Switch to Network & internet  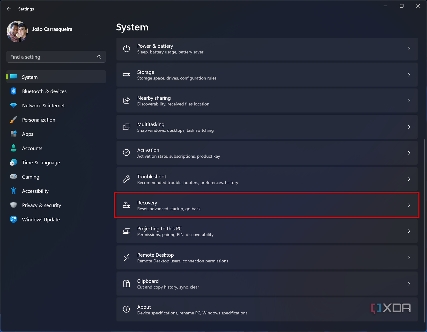tap(56, 105)
